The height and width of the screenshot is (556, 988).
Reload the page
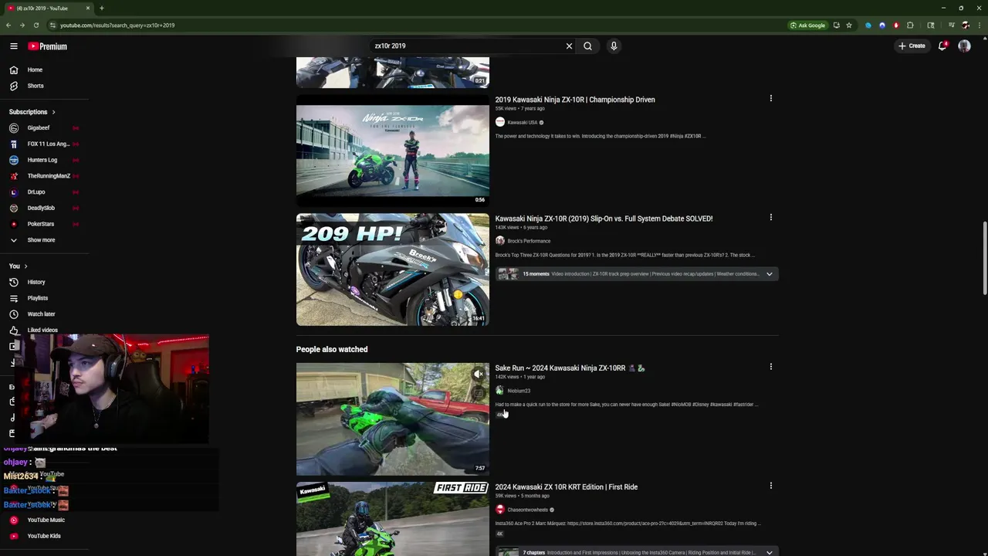point(36,25)
